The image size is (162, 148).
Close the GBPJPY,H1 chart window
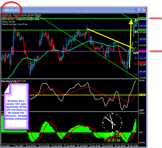pyautogui.click(x=144, y=10)
